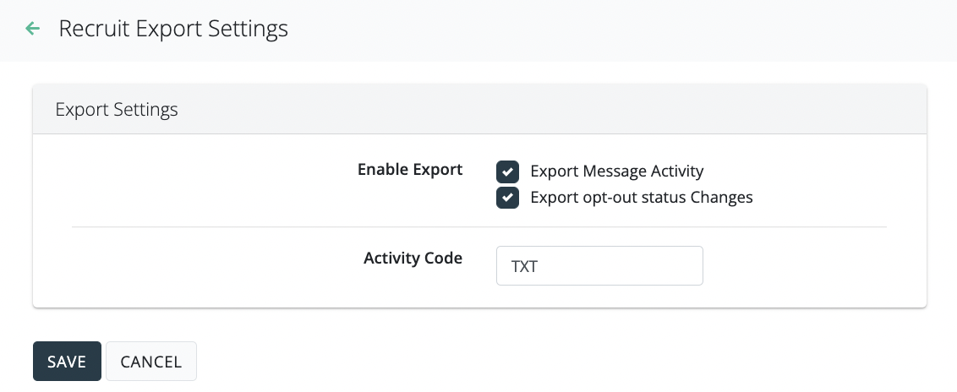Click the Enable Export field label
The image size is (957, 392).
(x=410, y=170)
